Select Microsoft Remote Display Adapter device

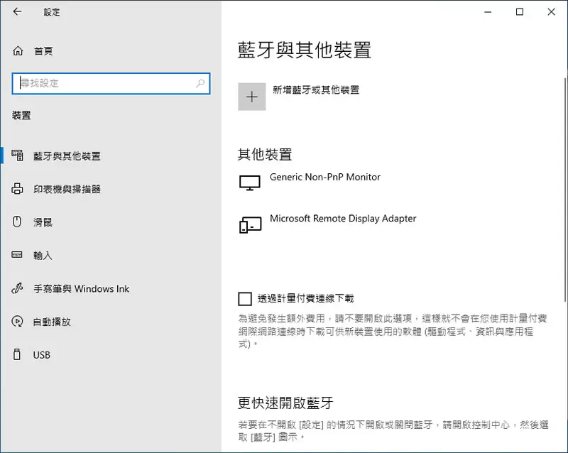[x=328, y=224]
